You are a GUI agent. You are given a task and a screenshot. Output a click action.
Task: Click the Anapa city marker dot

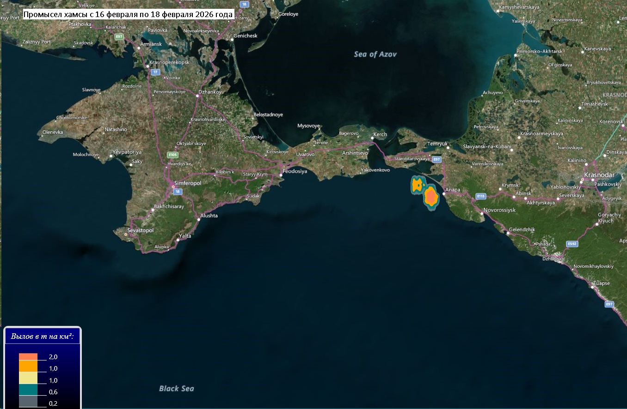[443, 194]
